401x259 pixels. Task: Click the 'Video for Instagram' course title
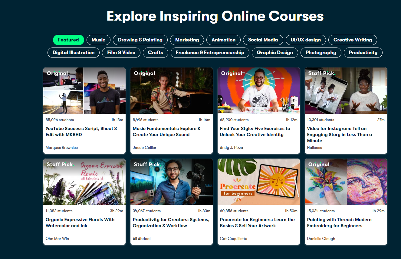(x=340, y=135)
